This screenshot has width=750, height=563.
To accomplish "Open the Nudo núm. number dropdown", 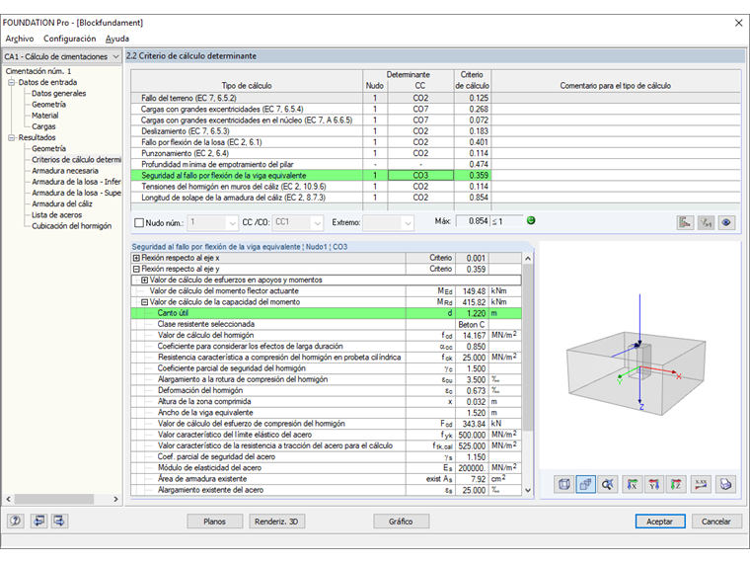I will tap(212, 222).
